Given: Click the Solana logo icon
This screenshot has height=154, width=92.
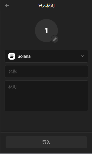Looking at the screenshot, I should tap(12, 56).
